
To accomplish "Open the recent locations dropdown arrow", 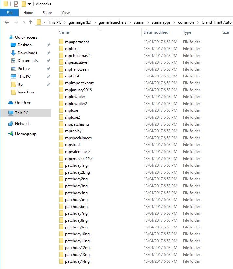I will [x=24, y=22].
